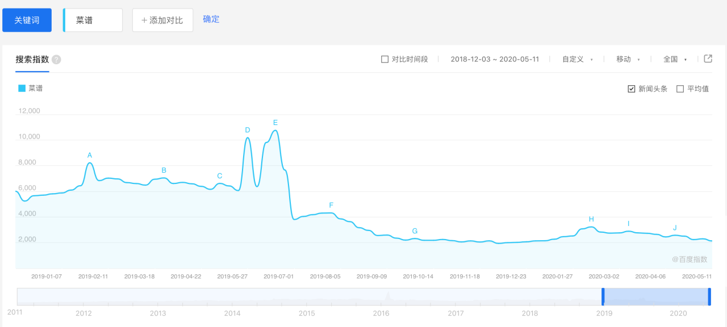Click the blue 关键词 button
Viewport: 727px width, 327px height.
coord(27,19)
